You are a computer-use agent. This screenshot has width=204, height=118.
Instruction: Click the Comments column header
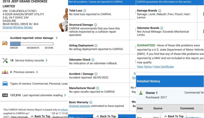click(187, 108)
